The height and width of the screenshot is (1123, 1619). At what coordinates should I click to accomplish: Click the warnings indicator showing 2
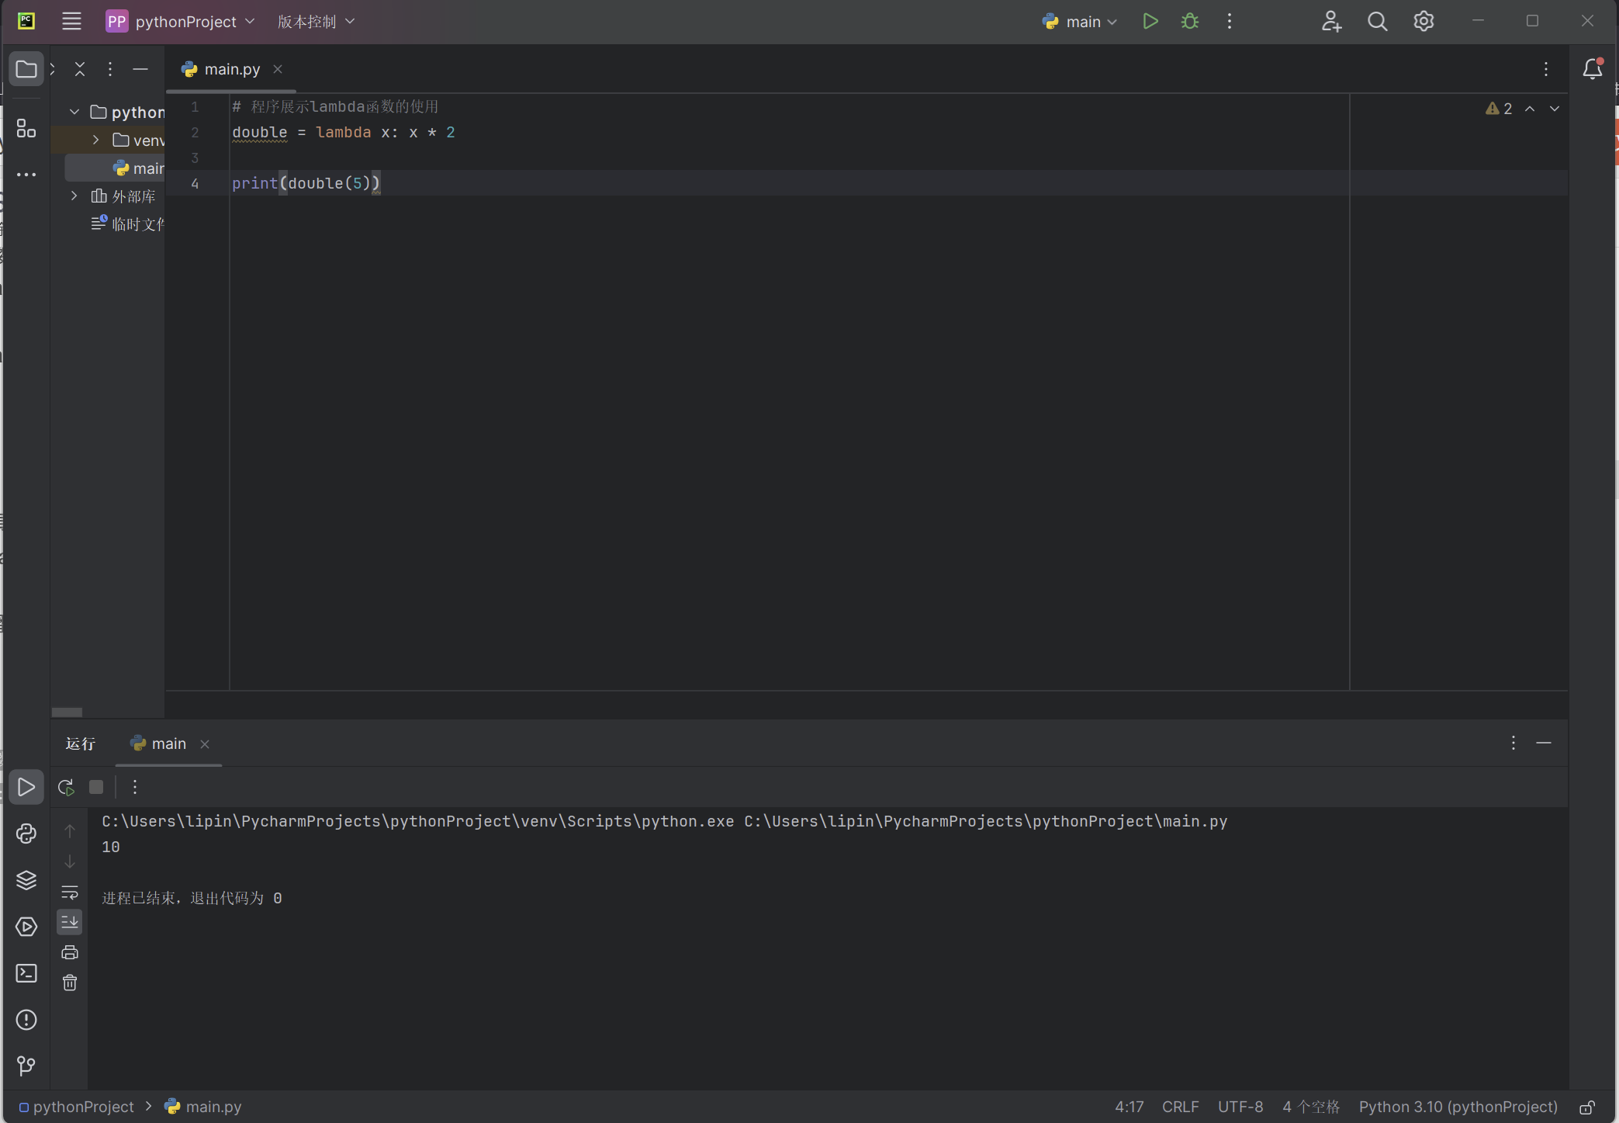tap(1499, 109)
